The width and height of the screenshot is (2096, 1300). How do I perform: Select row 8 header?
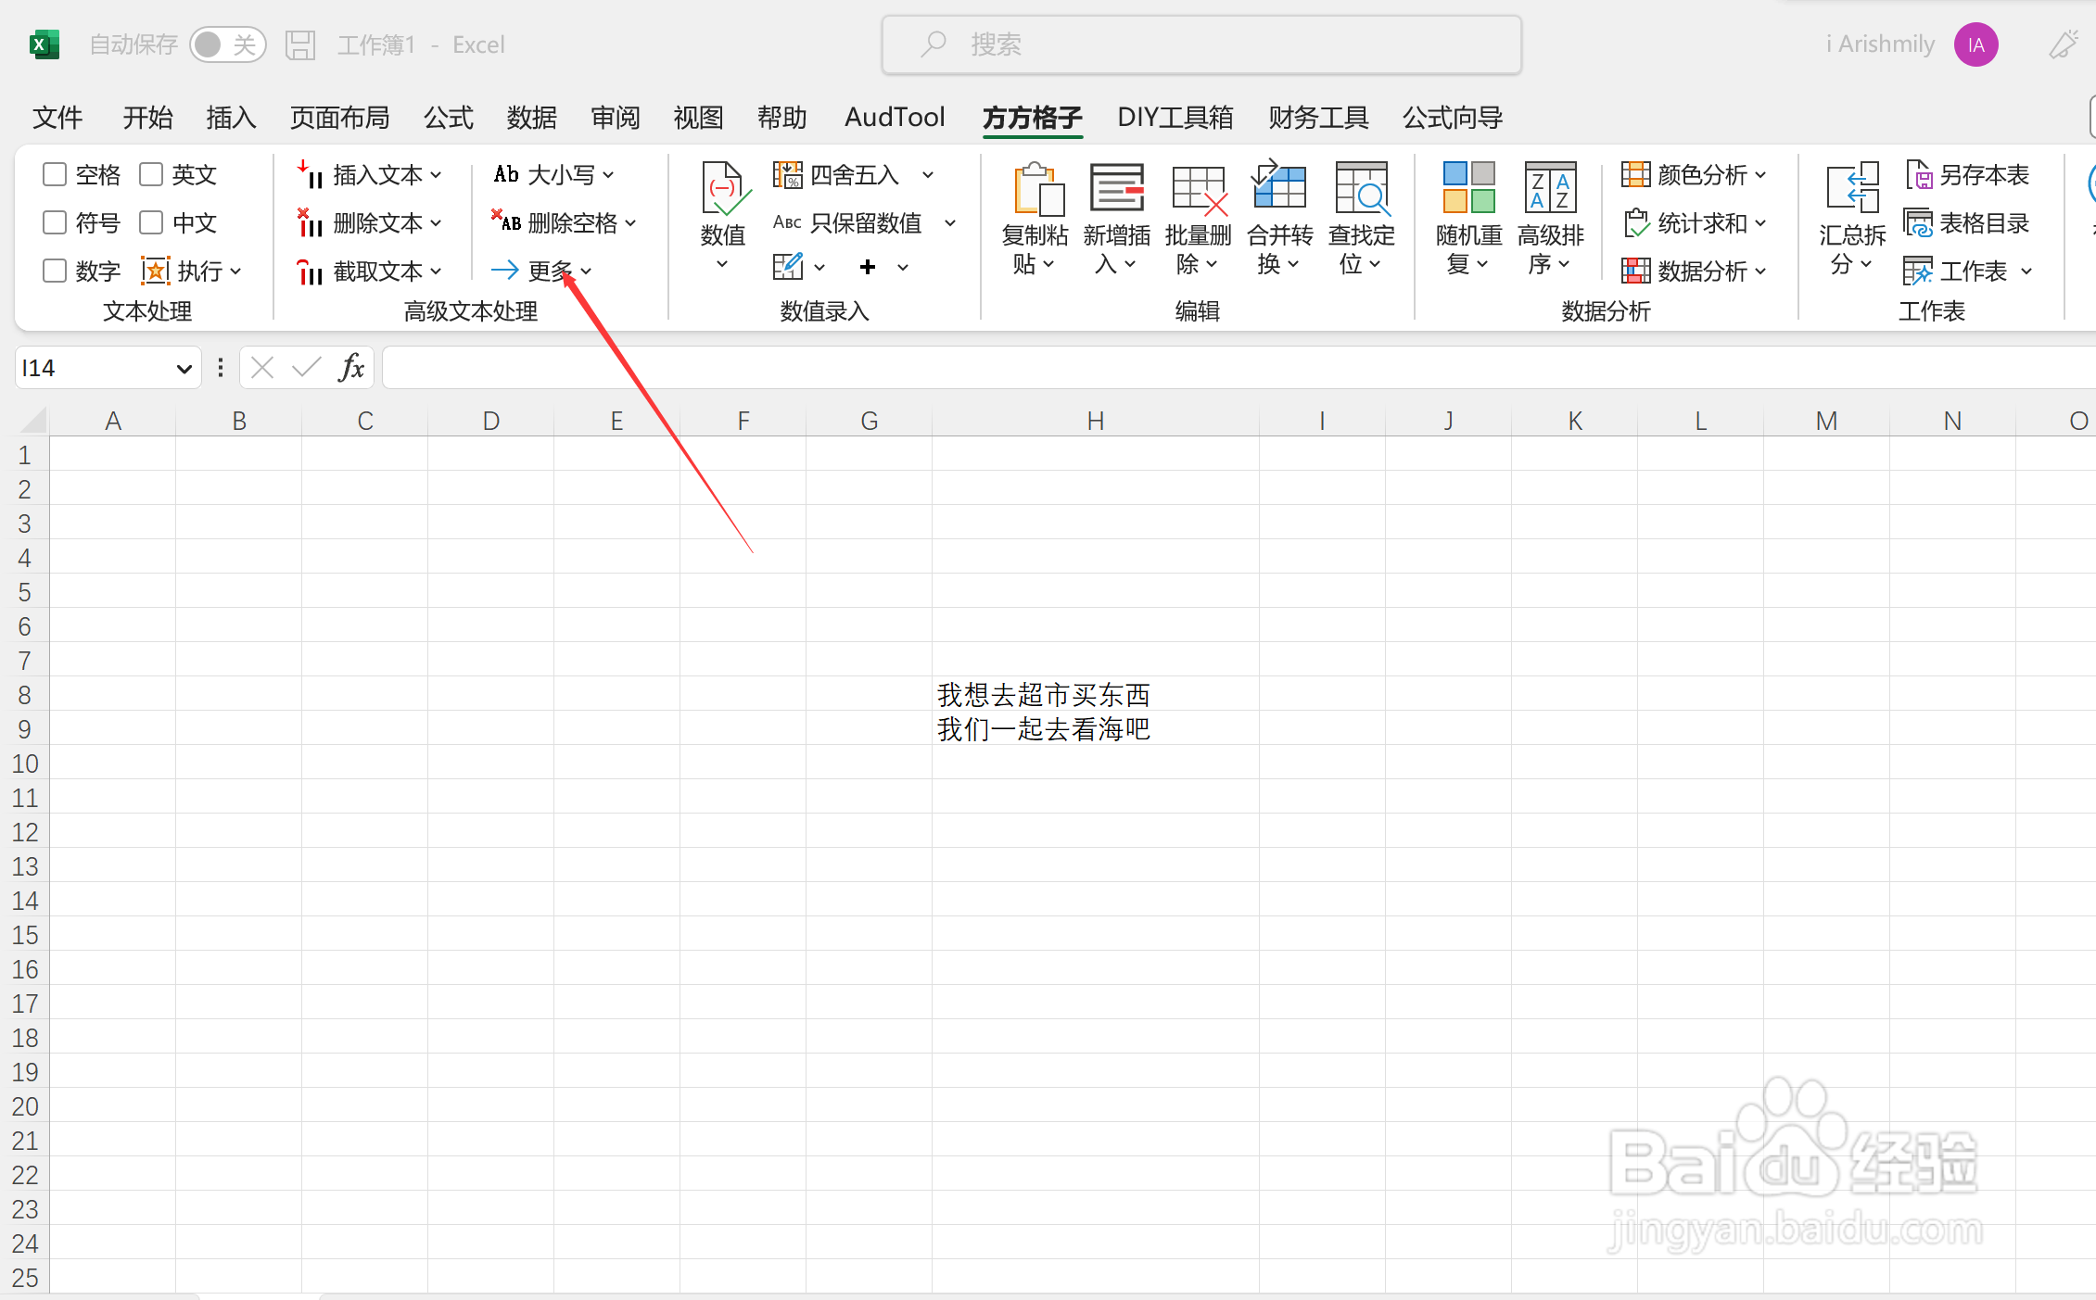pos(25,695)
